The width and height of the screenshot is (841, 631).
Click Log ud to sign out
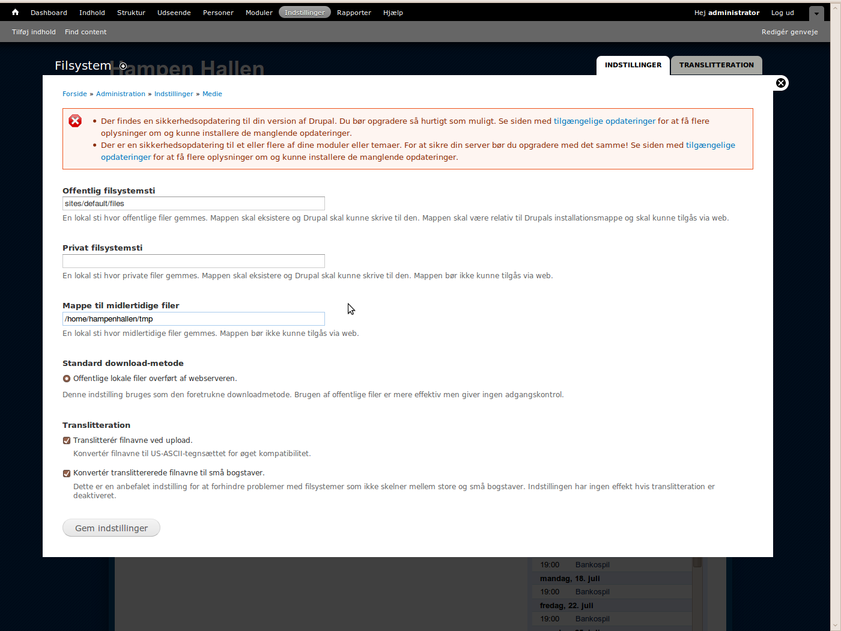pyautogui.click(x=782, y=13)
